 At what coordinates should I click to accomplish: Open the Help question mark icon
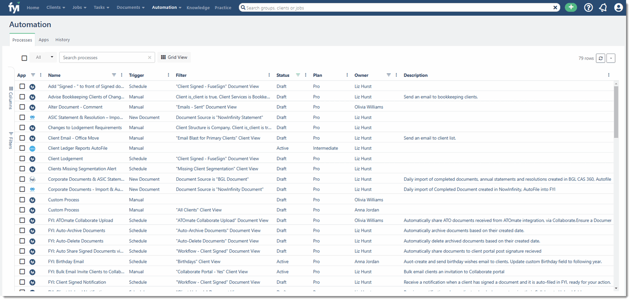[588, 7]
